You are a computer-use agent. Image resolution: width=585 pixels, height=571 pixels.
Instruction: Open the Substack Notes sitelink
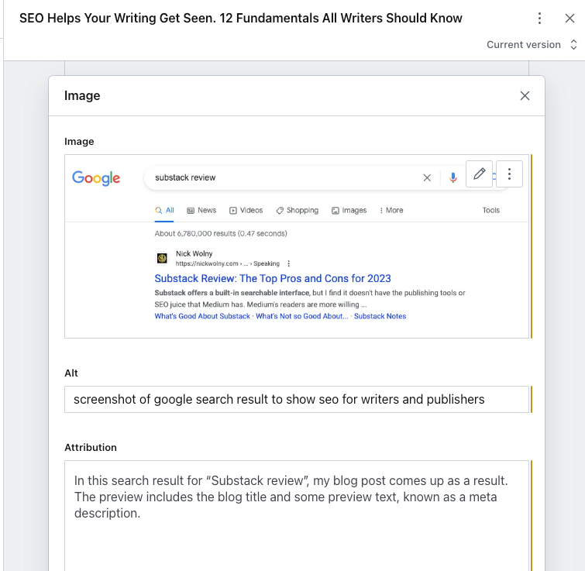click(380, 316)
